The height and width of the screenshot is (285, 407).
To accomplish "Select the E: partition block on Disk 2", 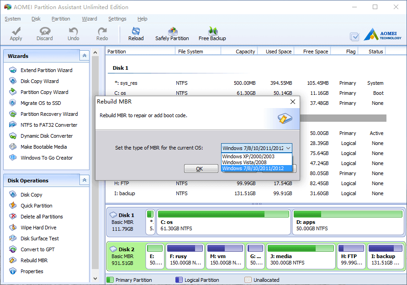I will 155,256.
